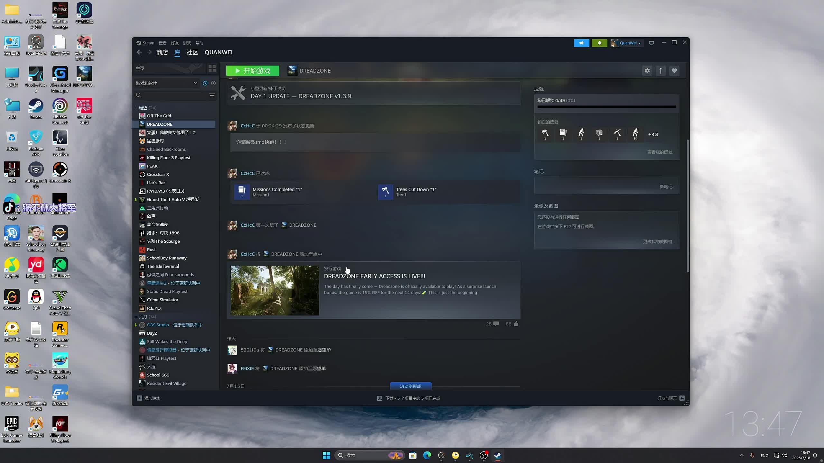
Task: Open 游戏和软件 filter dropdown
Action: 166,83
